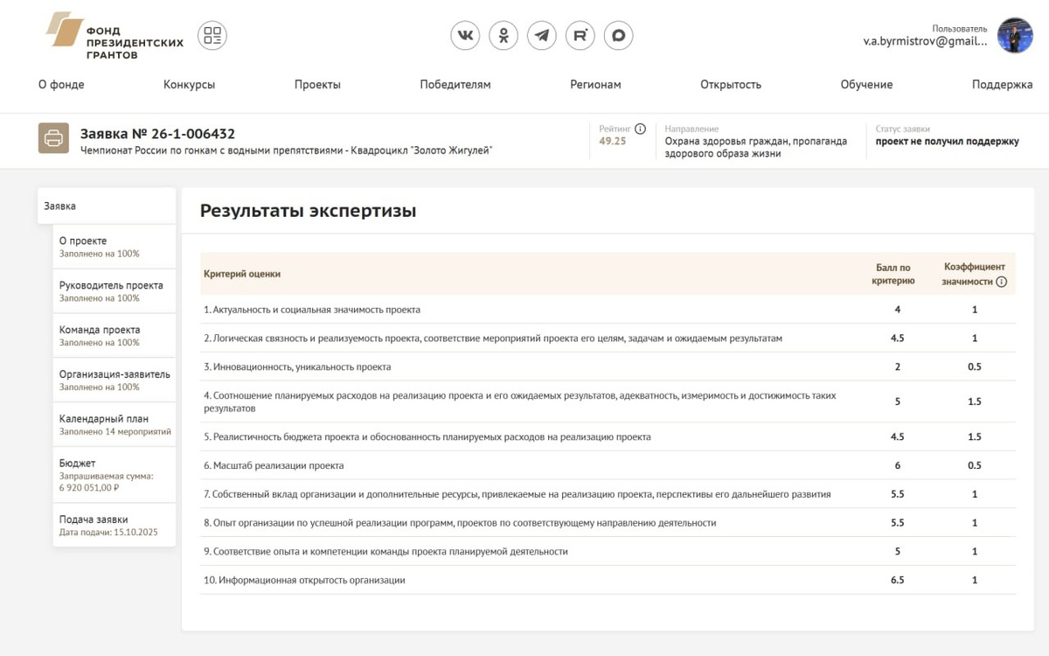This screenshot has width=1049, height=656.
Task: Open the Telegram channel icon
Action: (x=542, y=36)
